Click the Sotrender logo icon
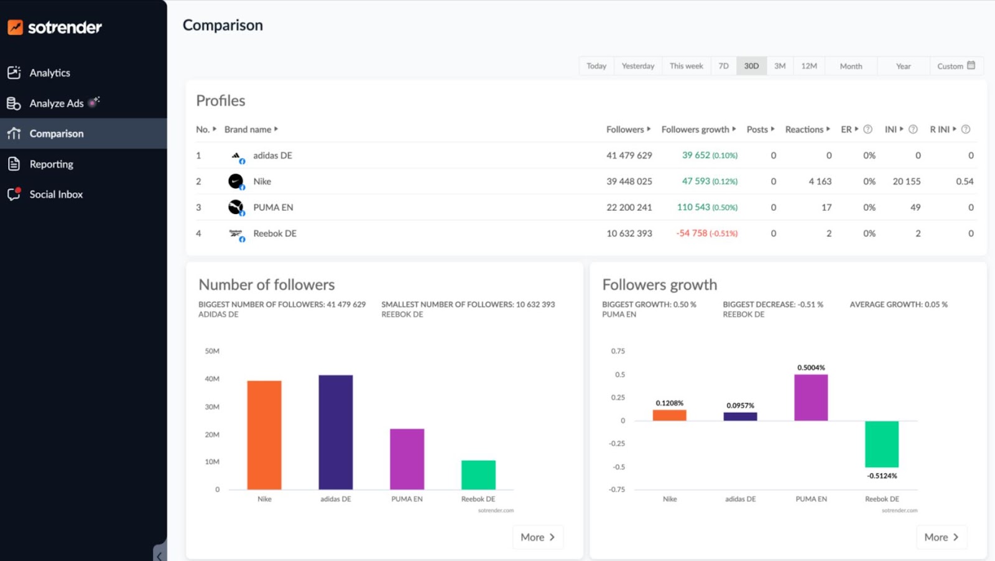This screenshot has height=561, width=995. (15, 27)
